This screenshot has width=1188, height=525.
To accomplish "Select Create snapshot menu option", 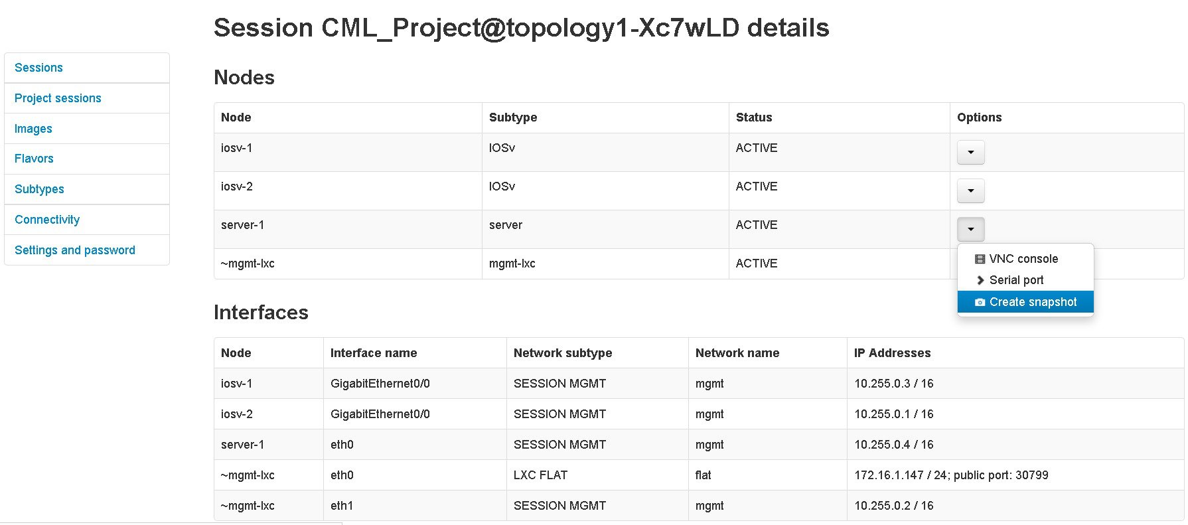I will click(x=1033, y=302).
